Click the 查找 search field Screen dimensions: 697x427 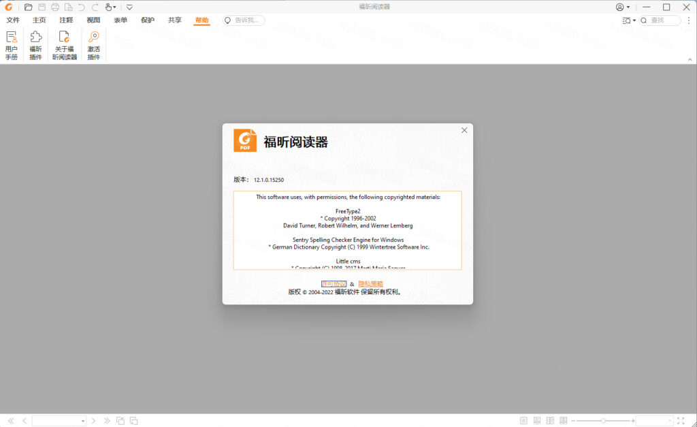pos(660,20)
